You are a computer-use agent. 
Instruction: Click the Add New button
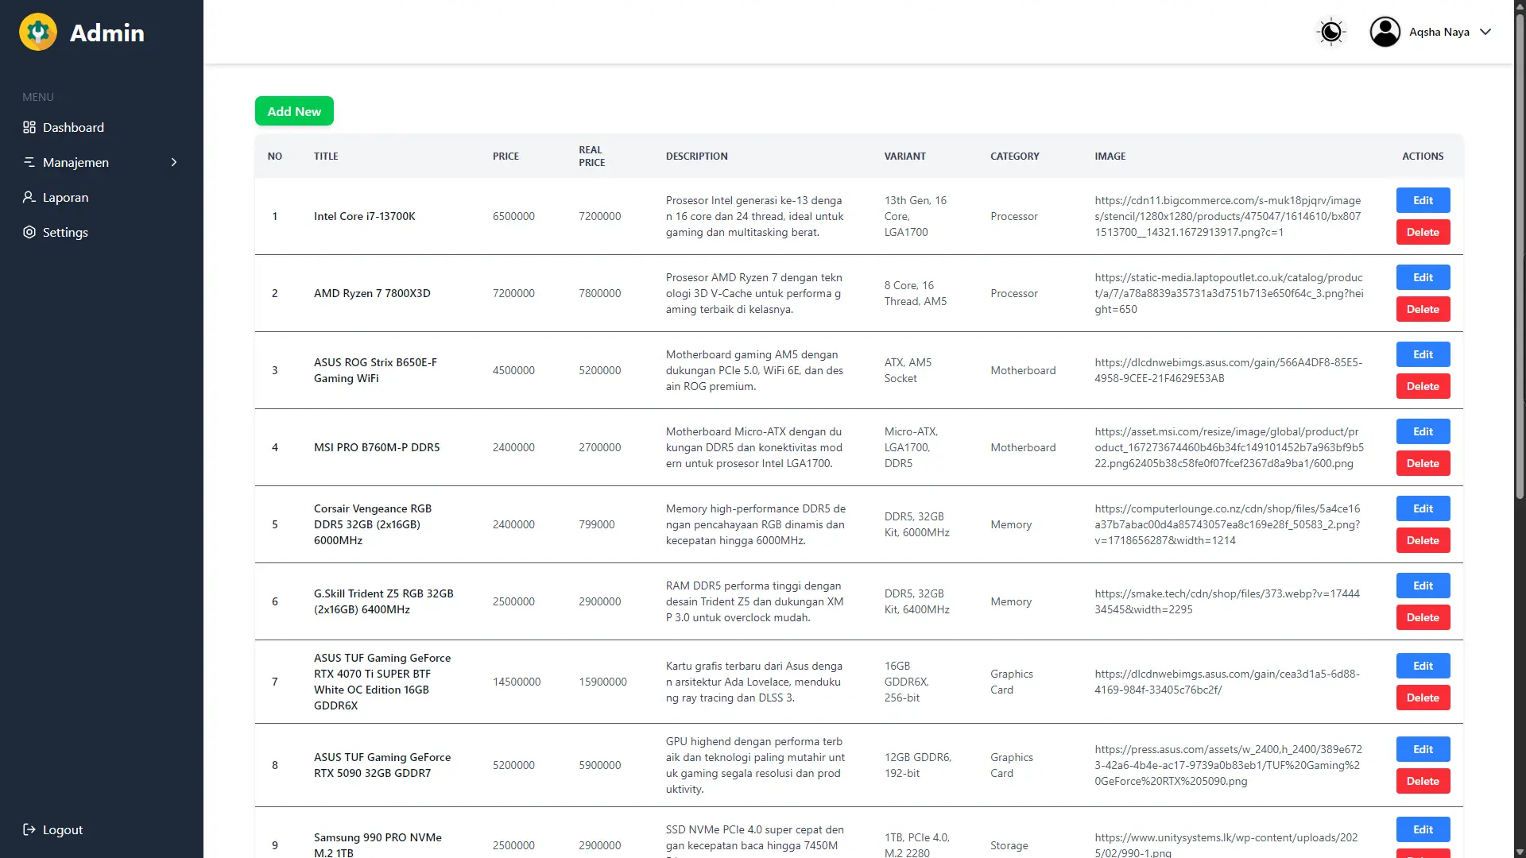(294, 111)
